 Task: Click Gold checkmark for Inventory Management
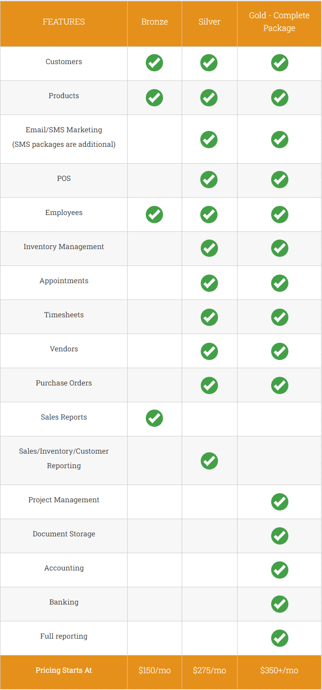click(279, 248)
